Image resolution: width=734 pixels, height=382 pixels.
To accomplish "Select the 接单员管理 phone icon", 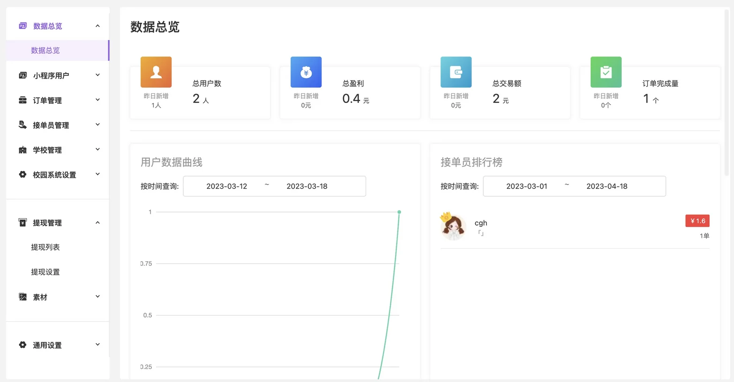I will click(22, 125).
